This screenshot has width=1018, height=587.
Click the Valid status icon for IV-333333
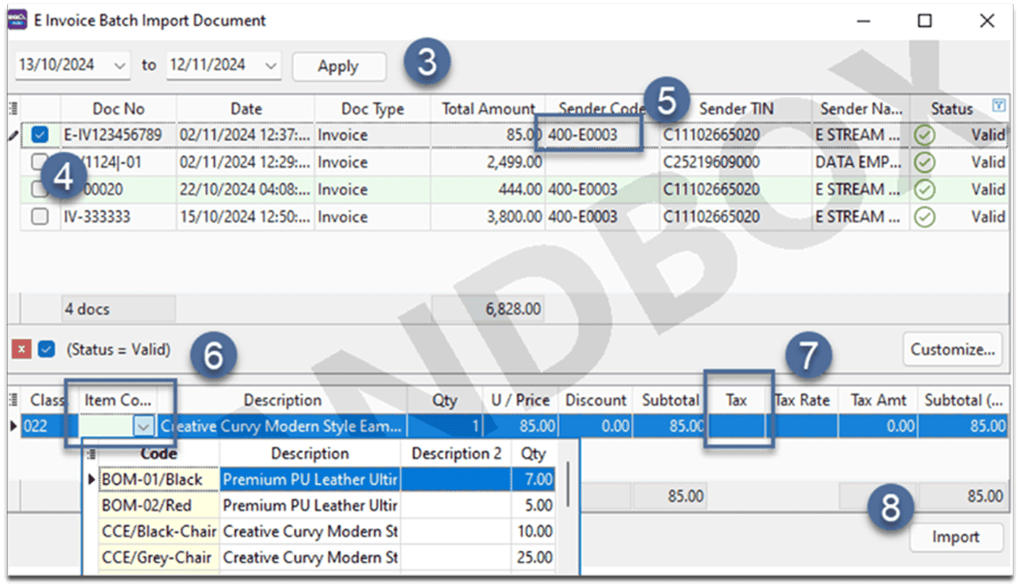point(925,217)
